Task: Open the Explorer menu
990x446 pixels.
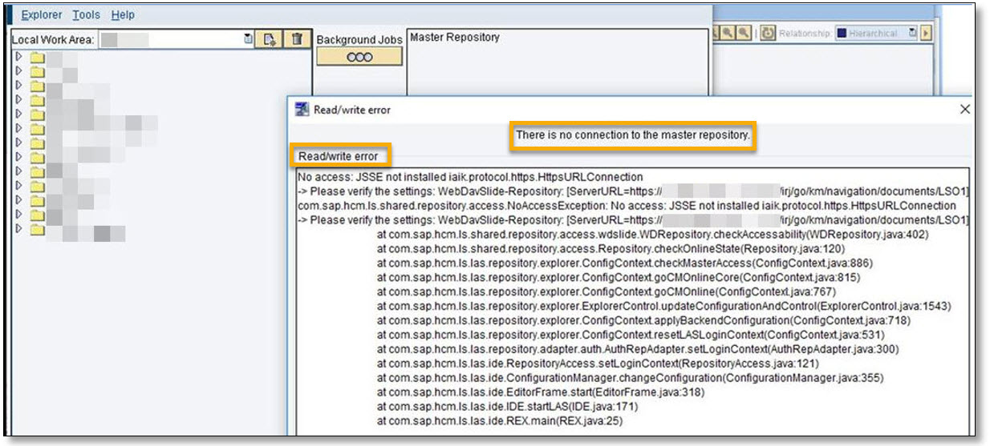Action: pos(41,15)
